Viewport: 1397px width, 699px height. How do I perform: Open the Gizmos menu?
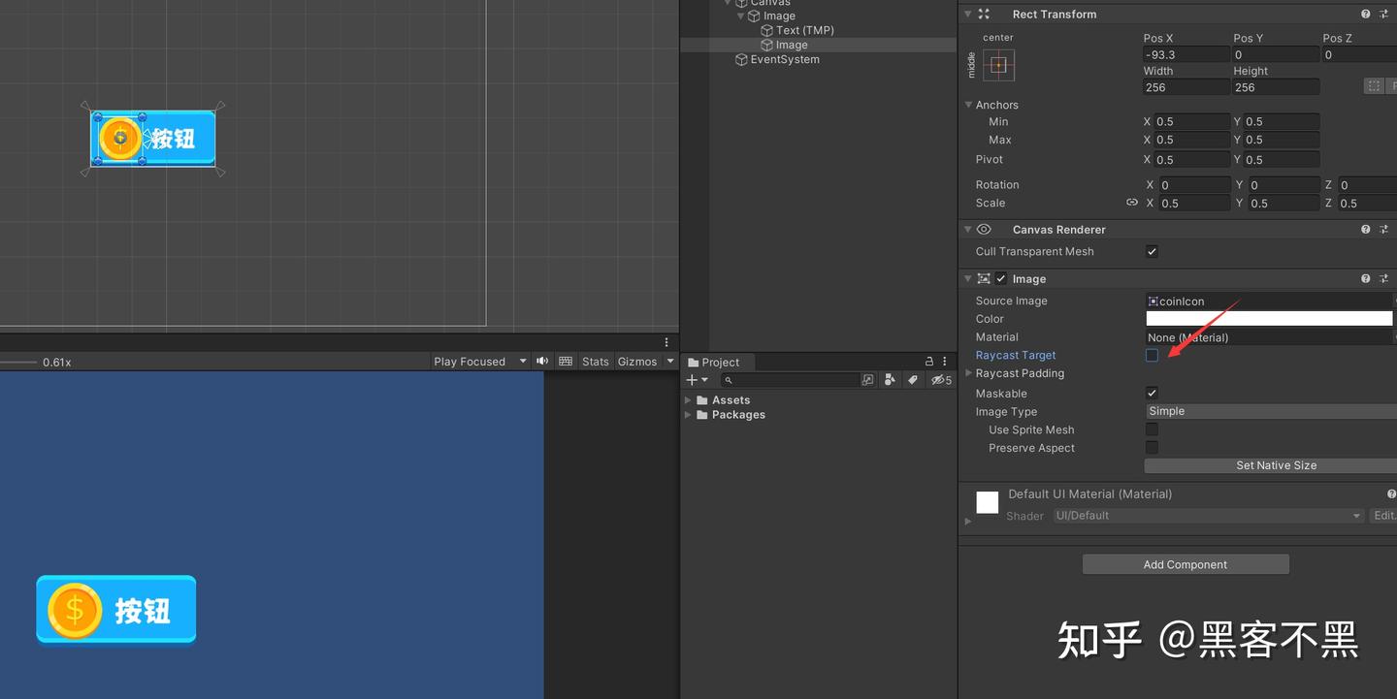643,361
